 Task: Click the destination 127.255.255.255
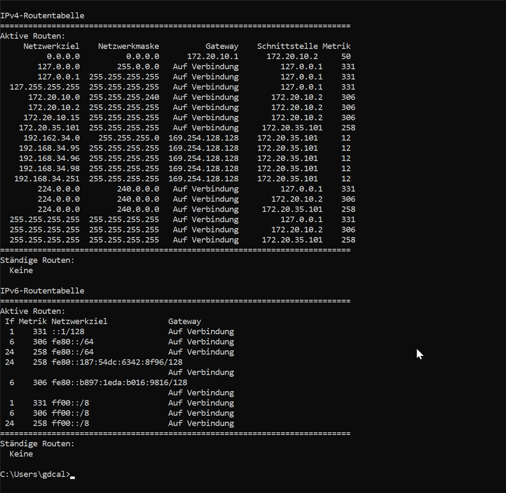click(45, 87)
